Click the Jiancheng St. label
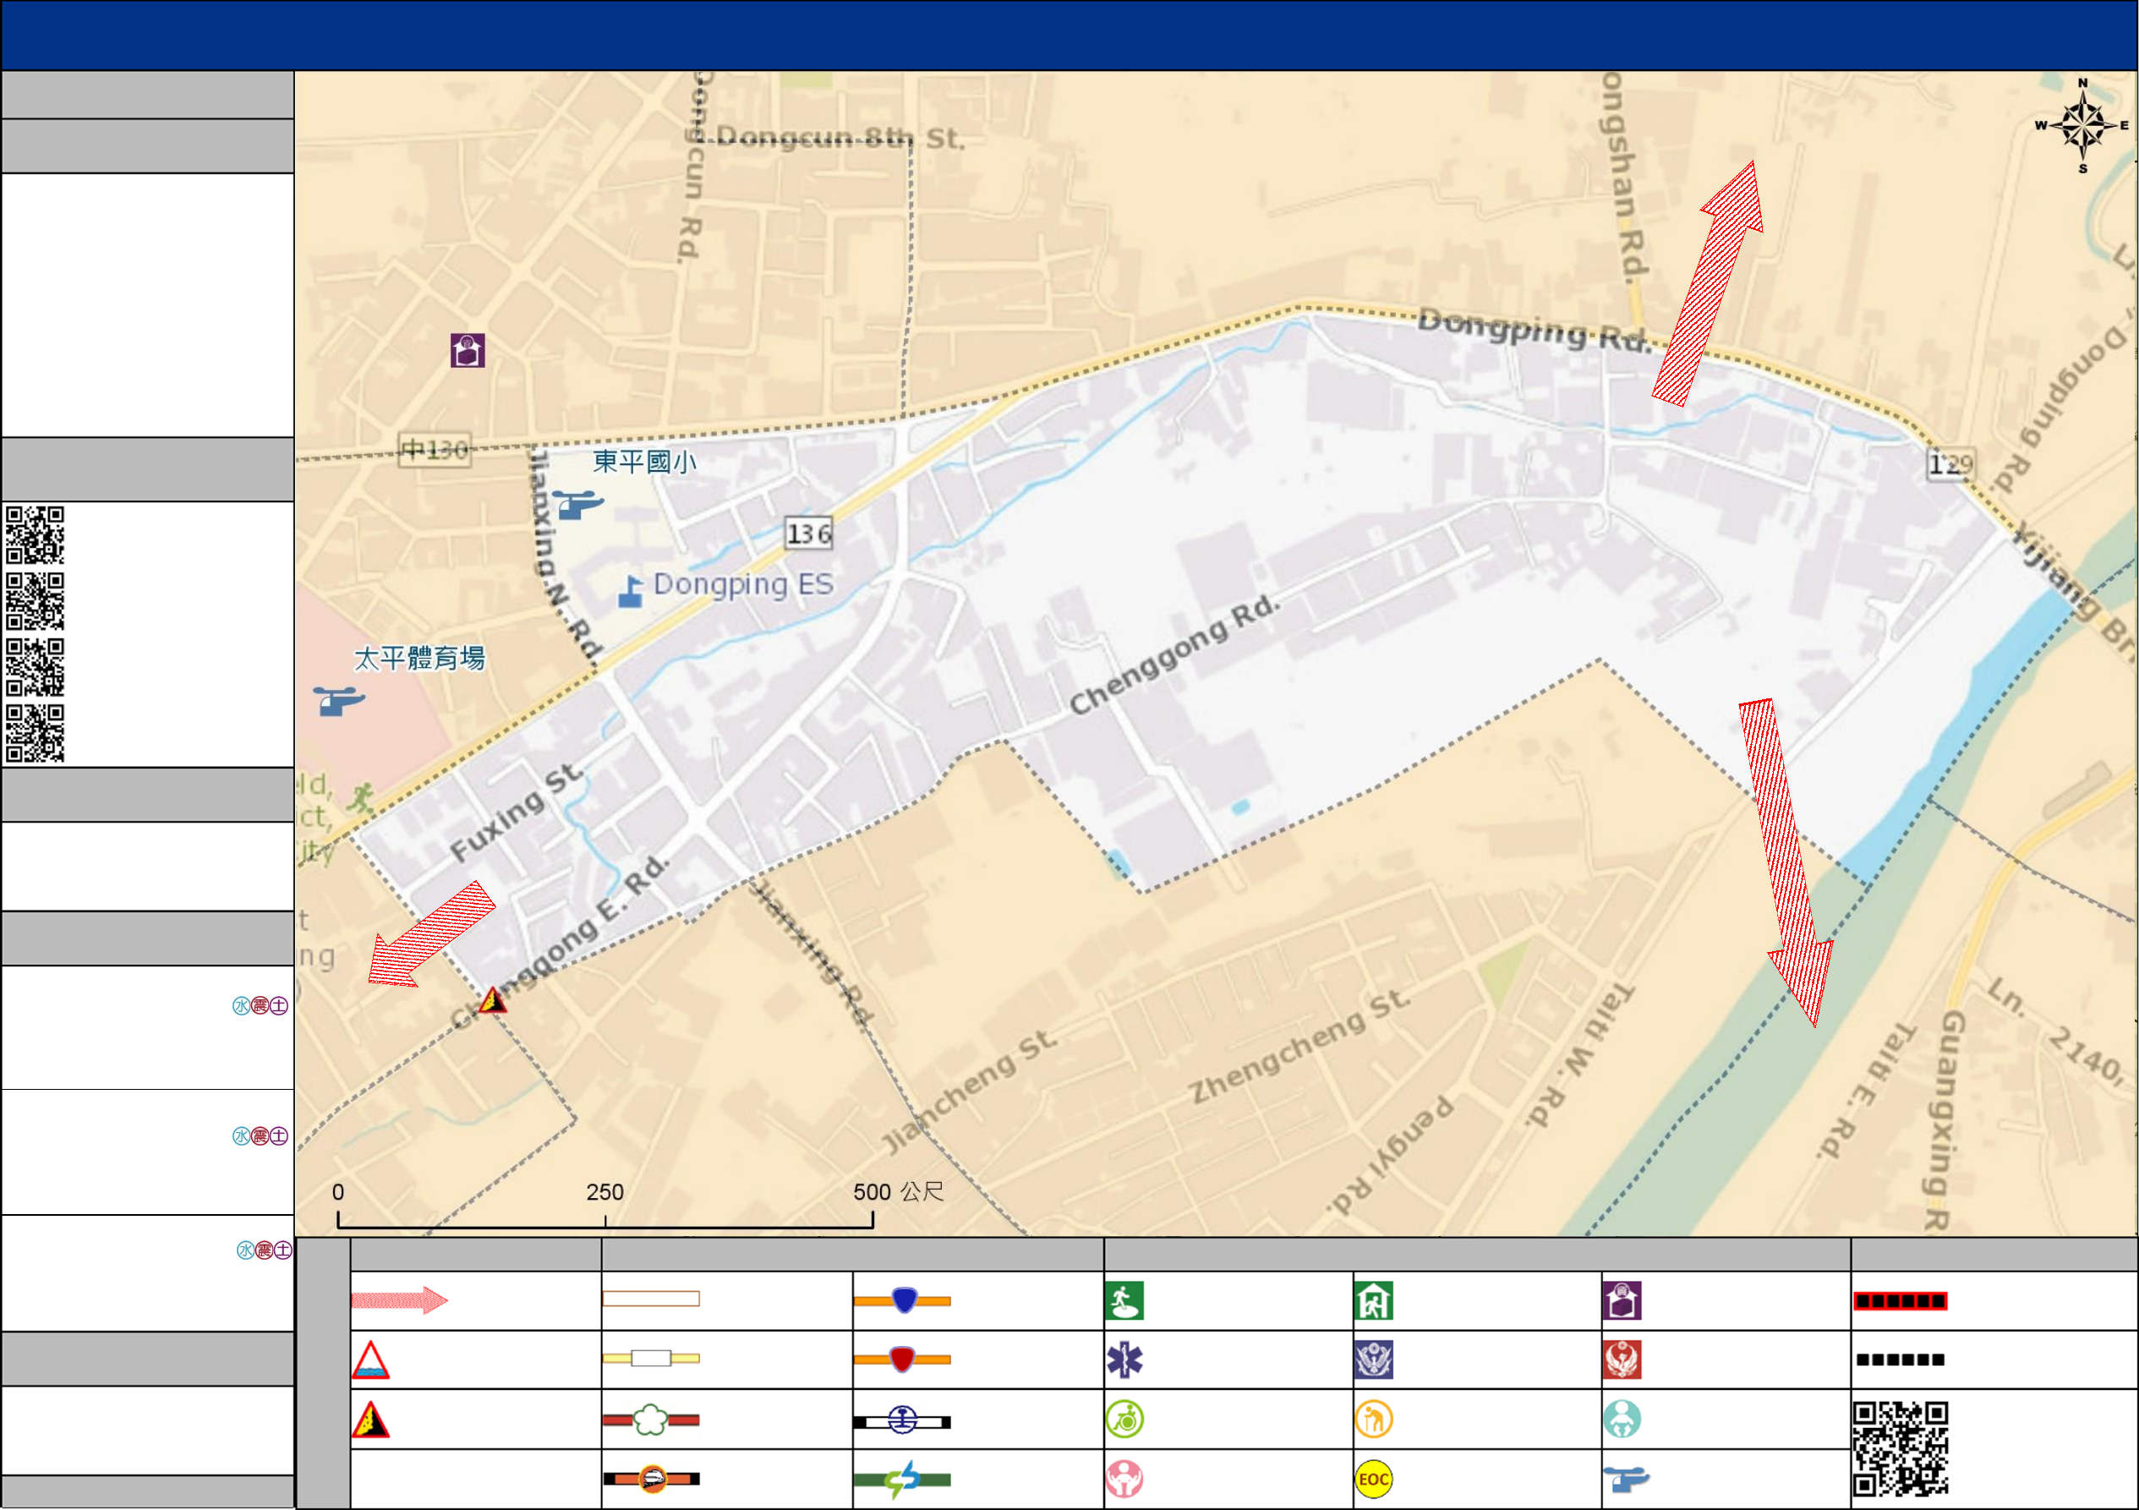 [970, 1091]
